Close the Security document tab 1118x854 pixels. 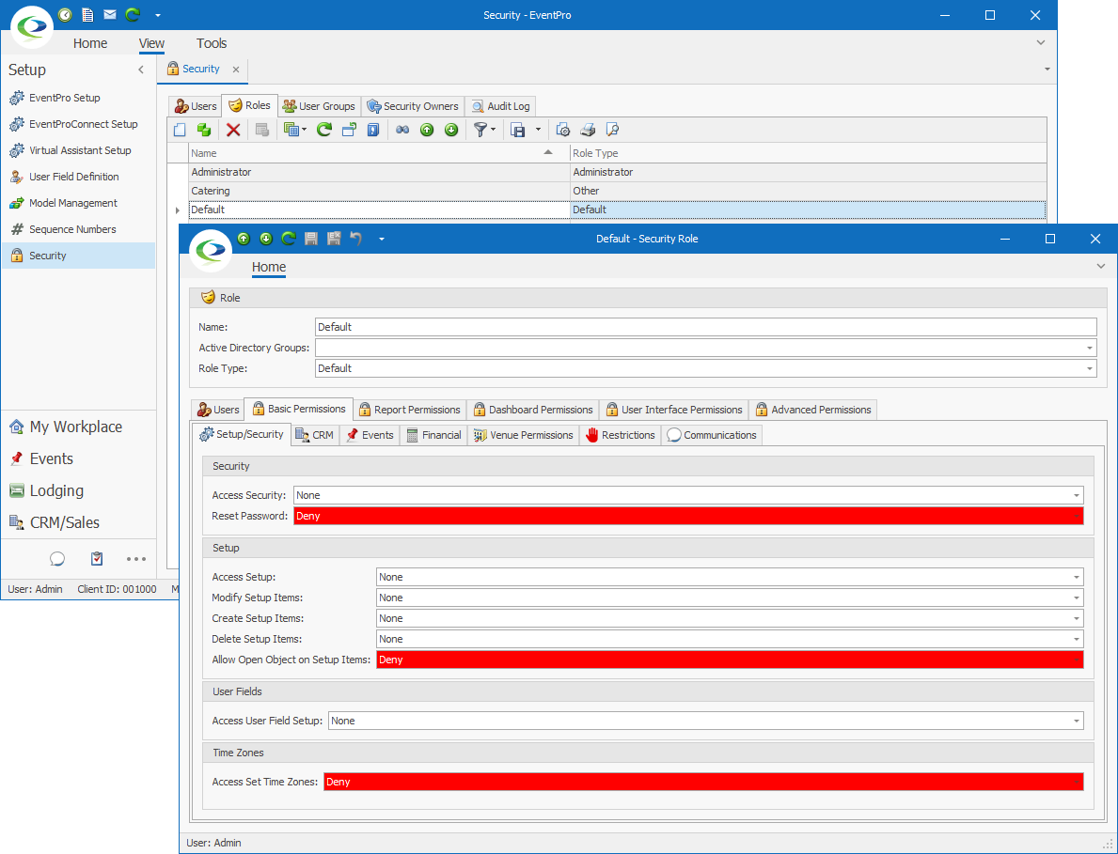coord(236,70)
